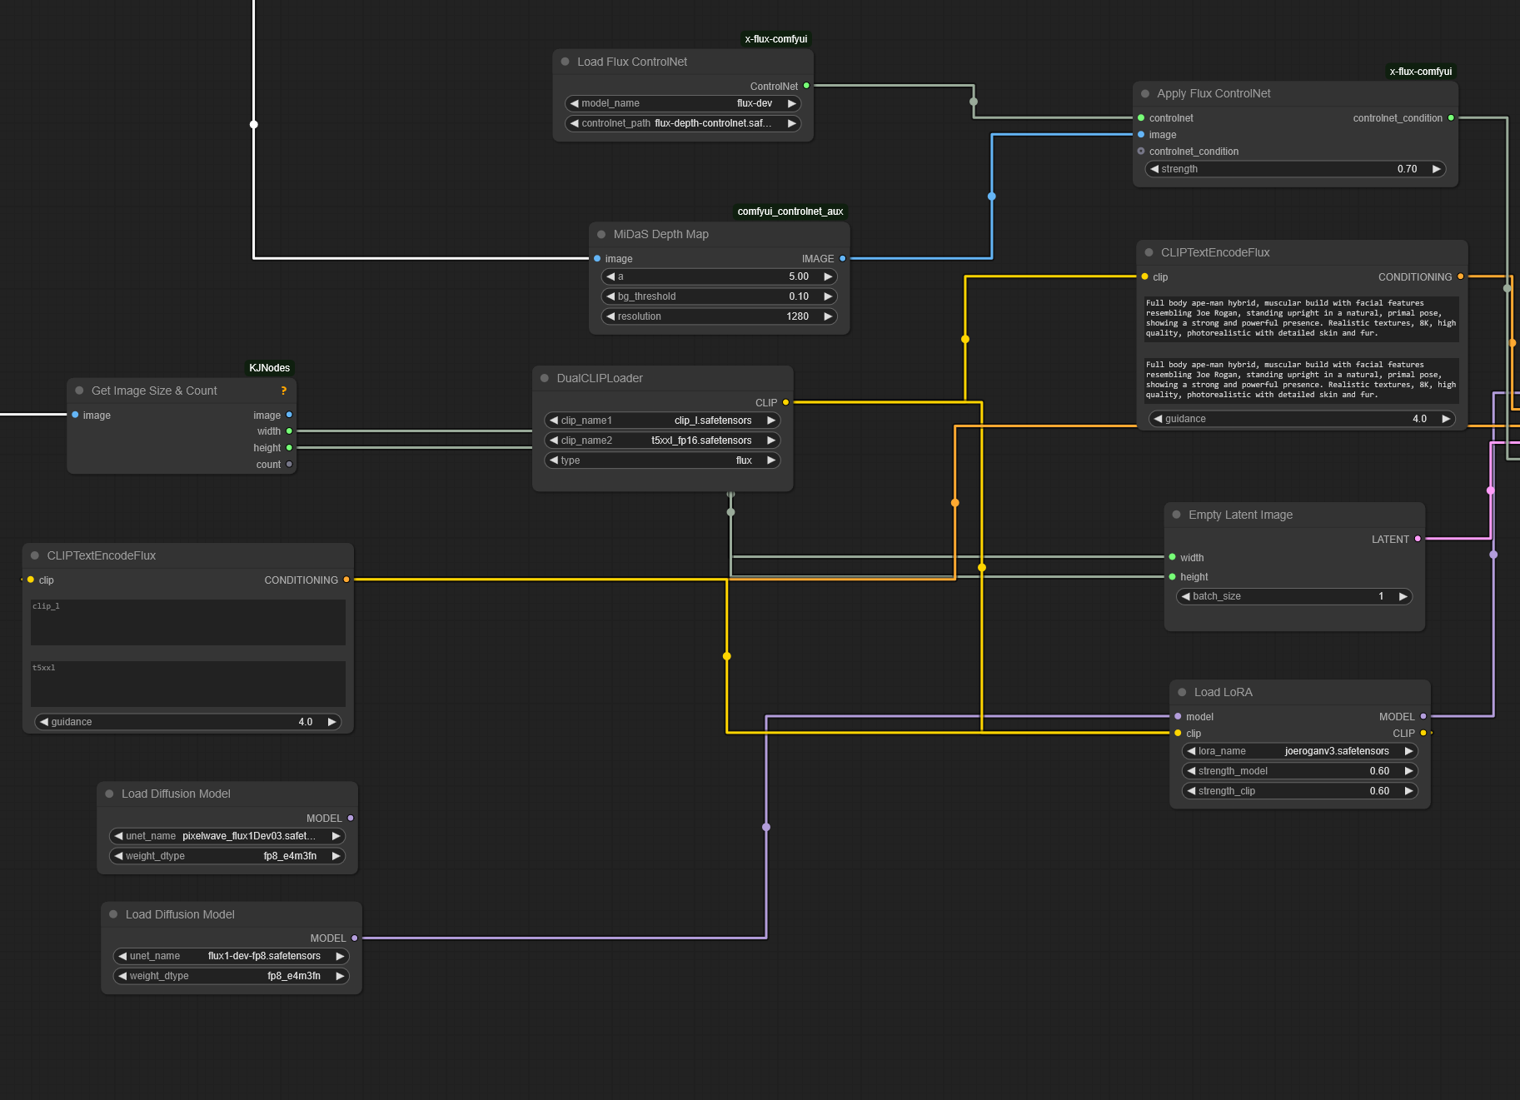Select the DualCLIPLoader node title
The width and height of the screenshot is (1520, 1100).
tap(600, 378)
